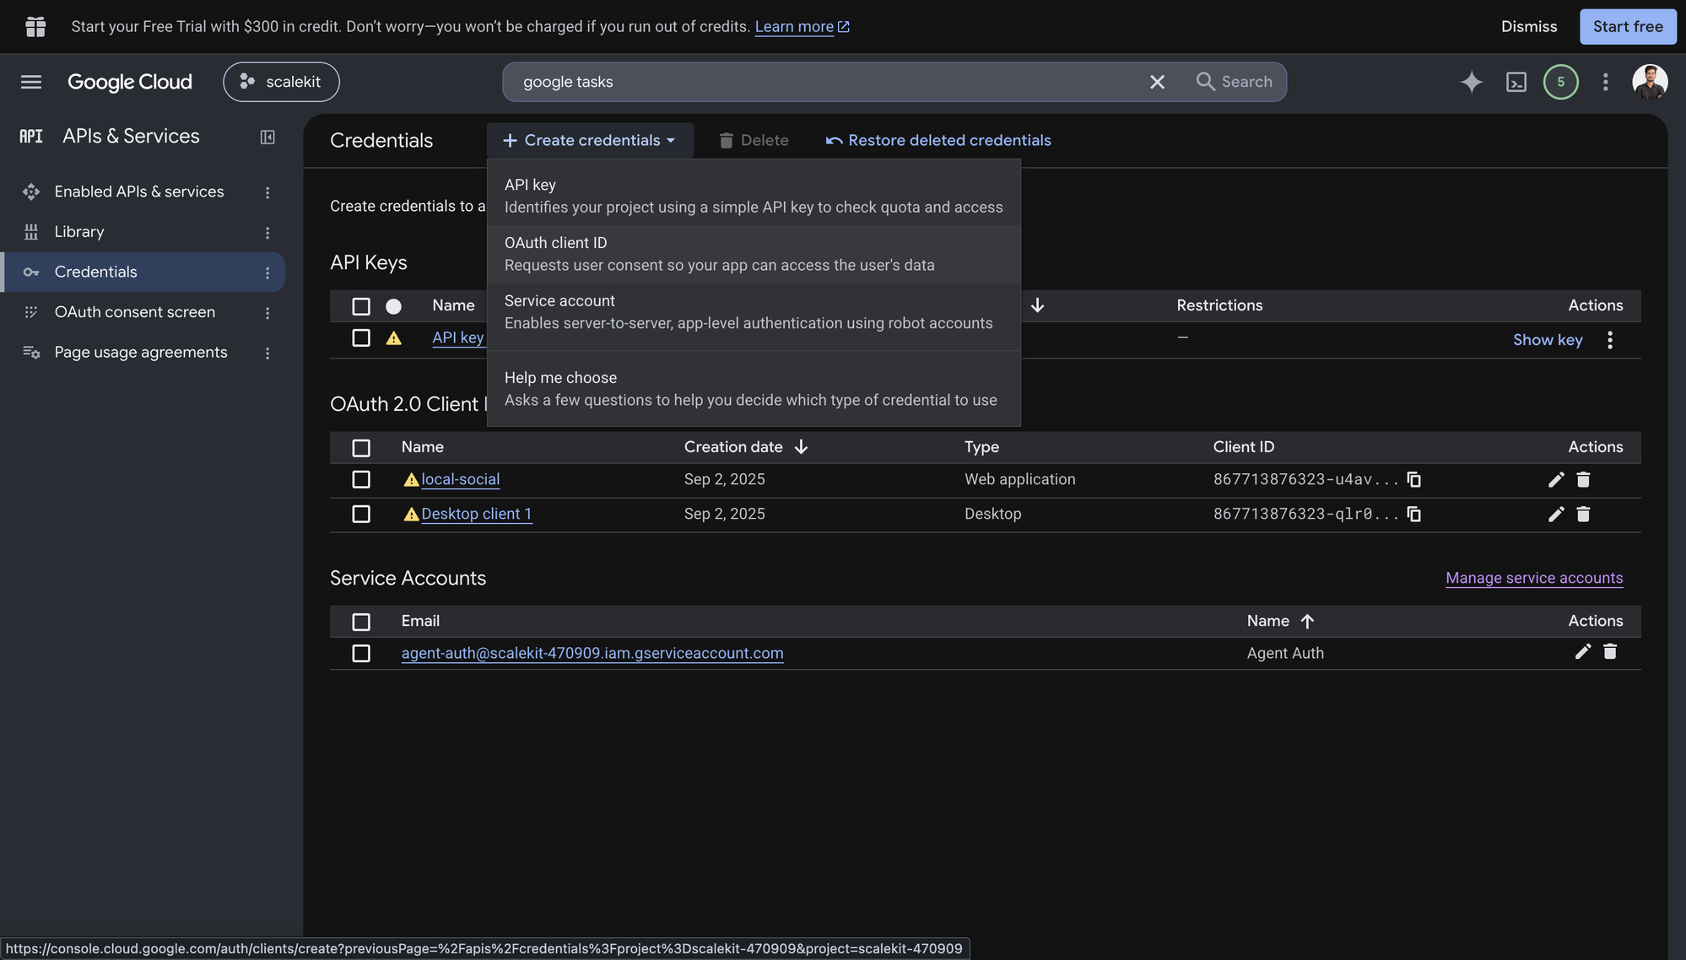Open more options for OAuth consent screen
Viewport: 1686px width, 960px height.
pos(267,312)
